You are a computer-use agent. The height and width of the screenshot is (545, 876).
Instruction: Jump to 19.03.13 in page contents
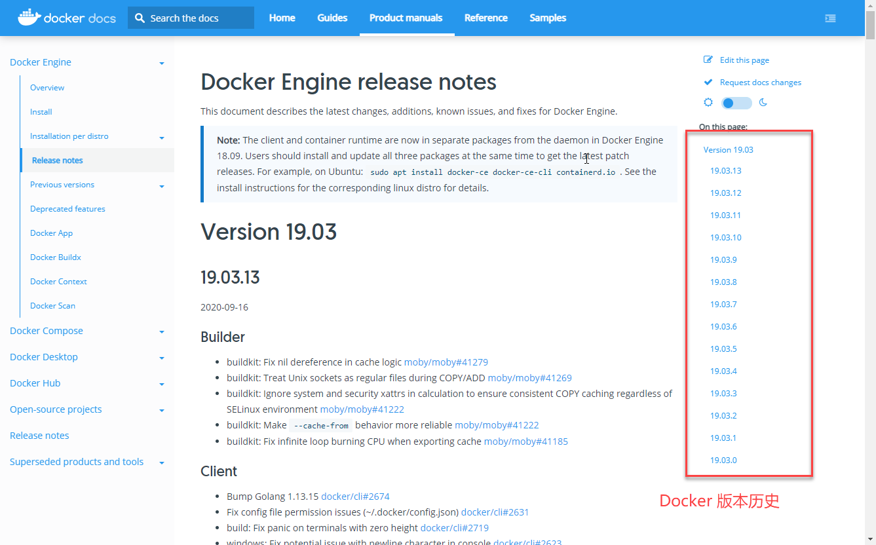click(726, 171)
